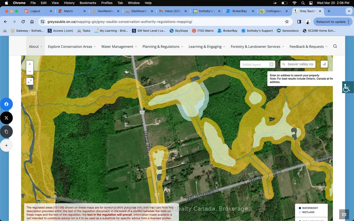Open the Bookmarks menu
The height and width of the screenshot is (221, 354).
click(88, 3)
